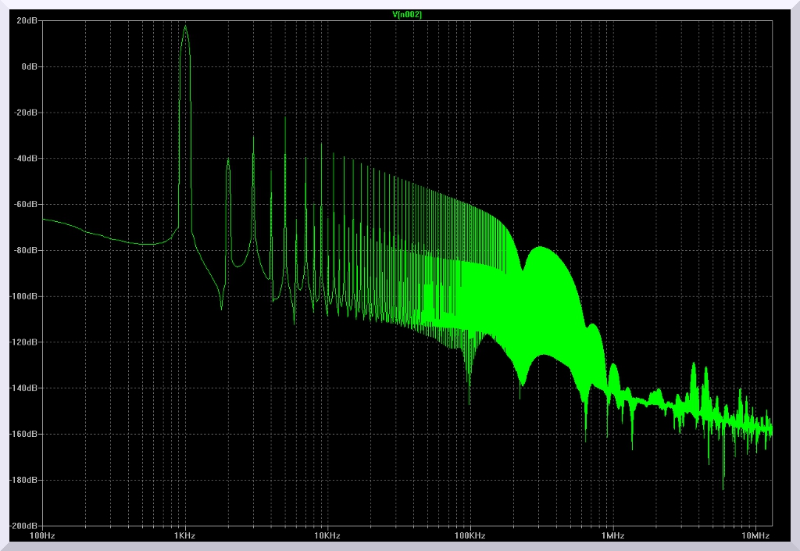Select the -60dB axis tick label
Image resolution: width=800 pixels, height=551 pixels.
pos(27,205)
